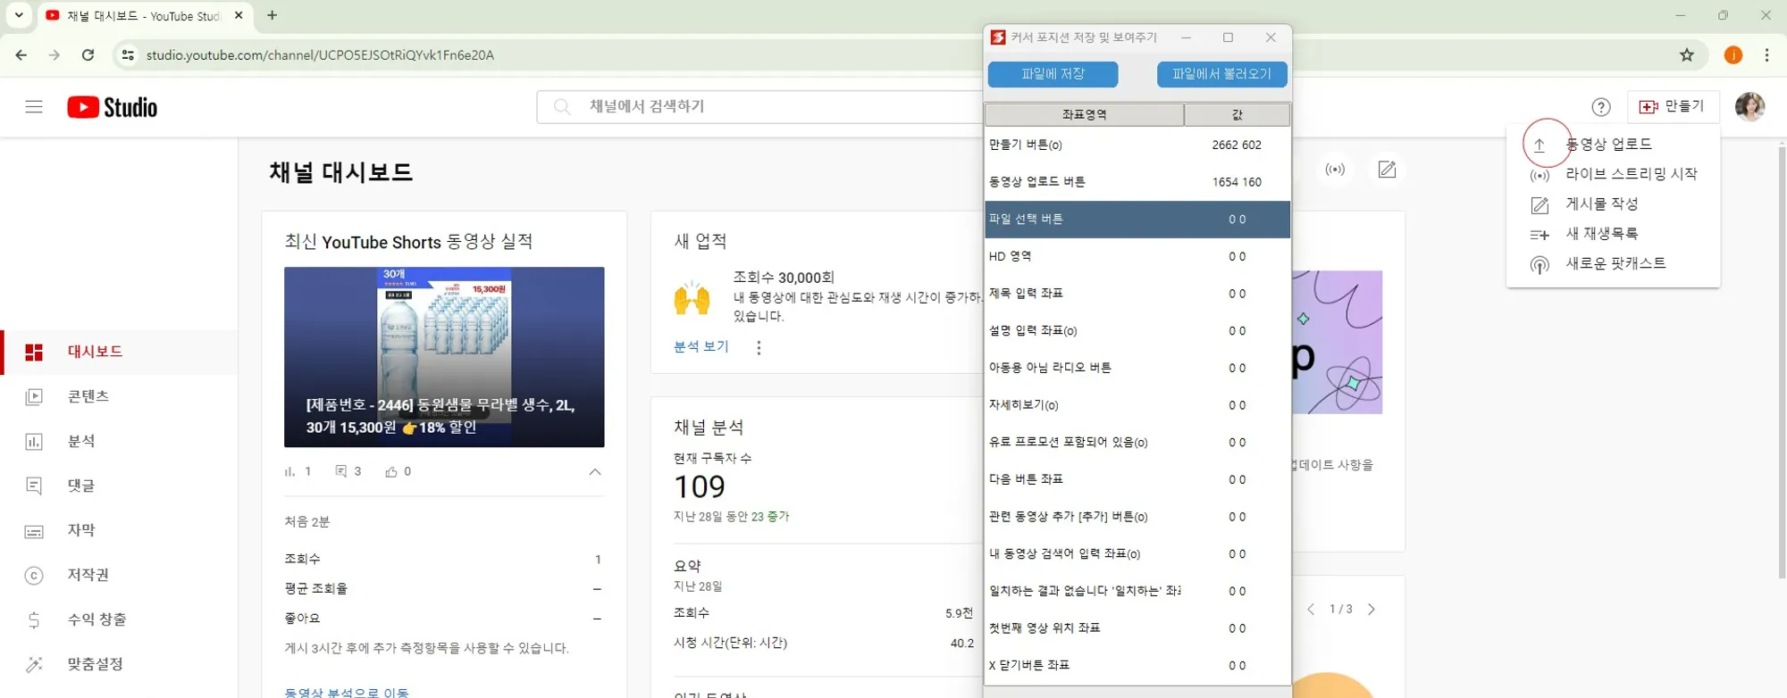
Task: Select the 파일 선택 버튼 row
Action: tap(1137, 220)
